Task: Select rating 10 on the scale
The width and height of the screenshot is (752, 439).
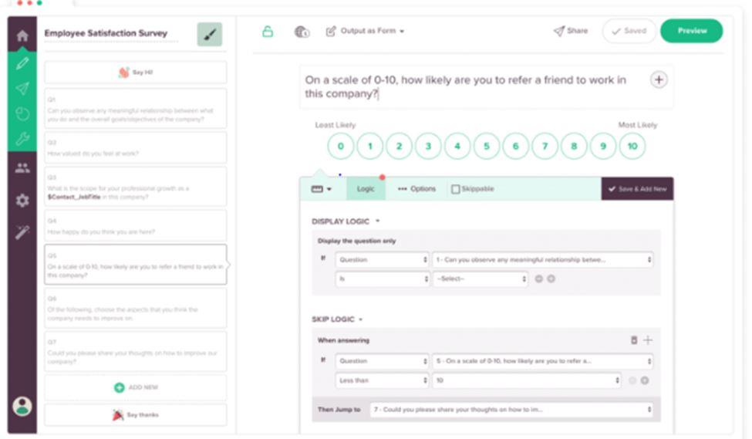Action: coord(632,146)
